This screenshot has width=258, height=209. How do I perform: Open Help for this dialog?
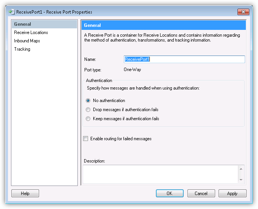(x=25, y=194)
